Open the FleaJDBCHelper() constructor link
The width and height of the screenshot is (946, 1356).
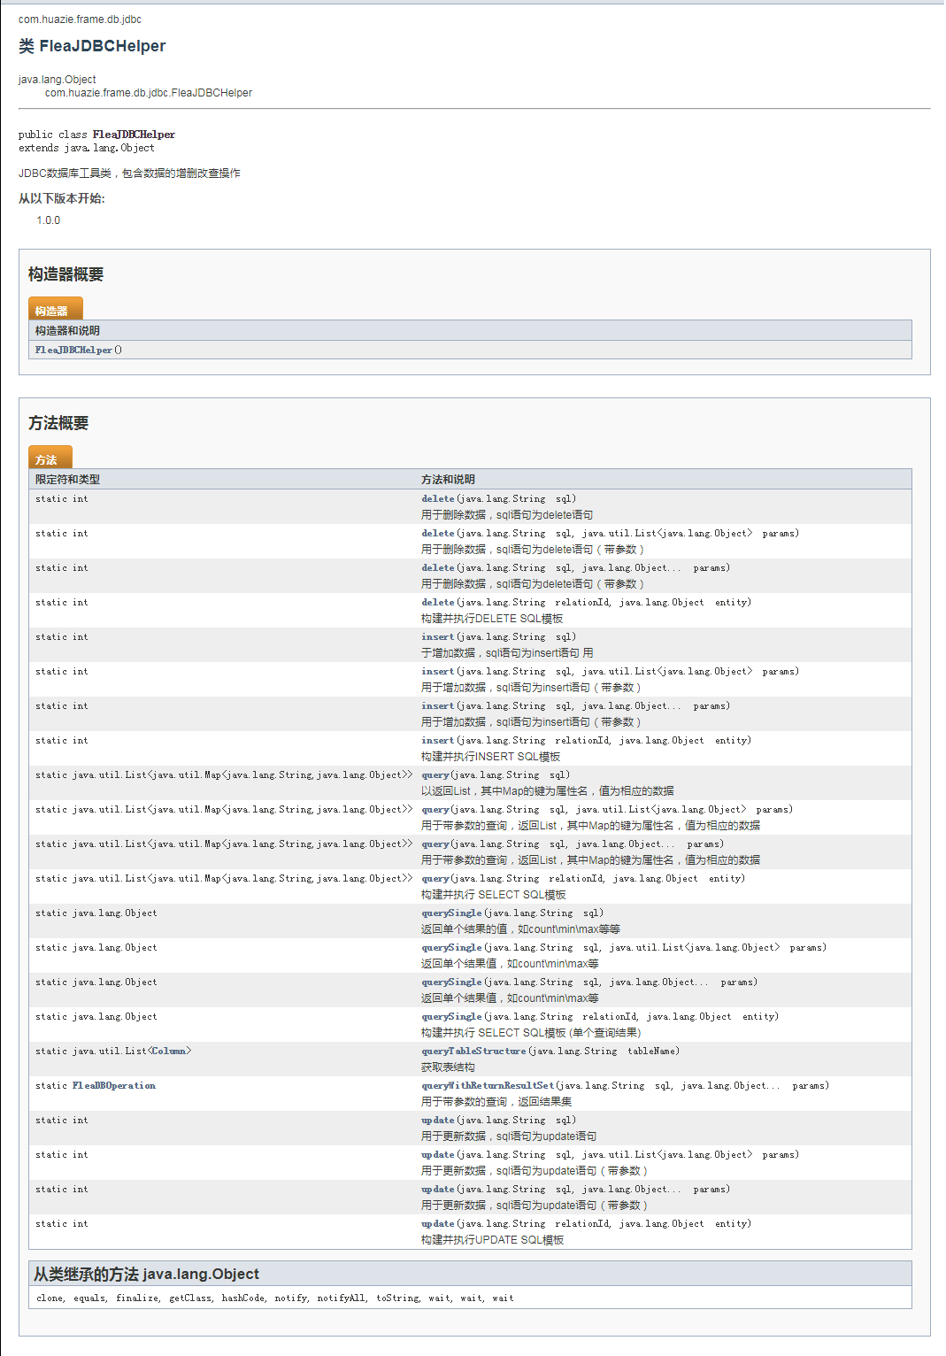click(x=73, y=350)
